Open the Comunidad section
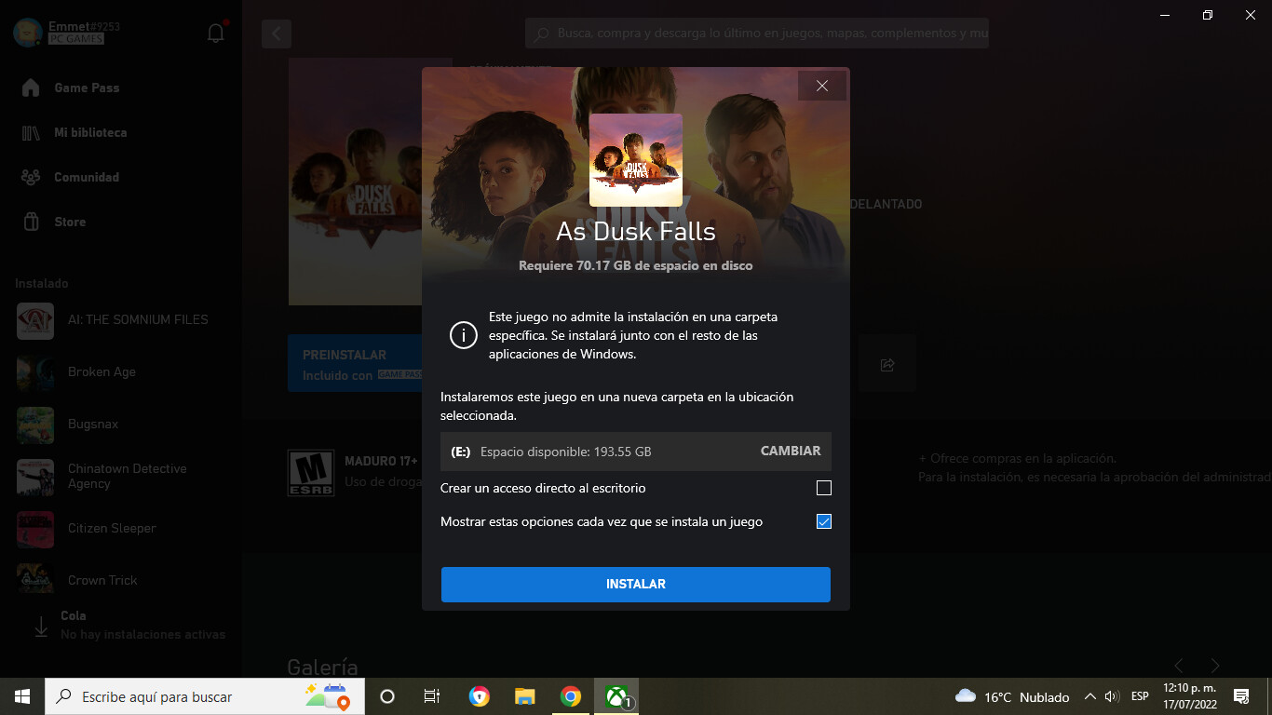Viewport: 1272px width, 715px height. click(86, 177)
